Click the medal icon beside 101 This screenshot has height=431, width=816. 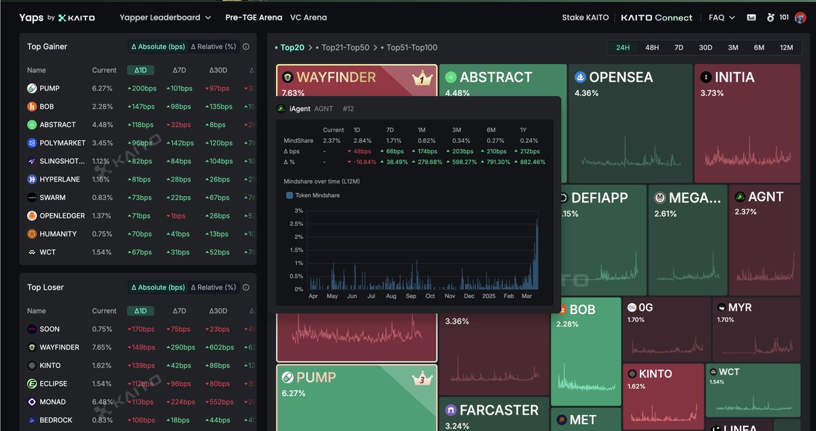click(x=770, y=18)
